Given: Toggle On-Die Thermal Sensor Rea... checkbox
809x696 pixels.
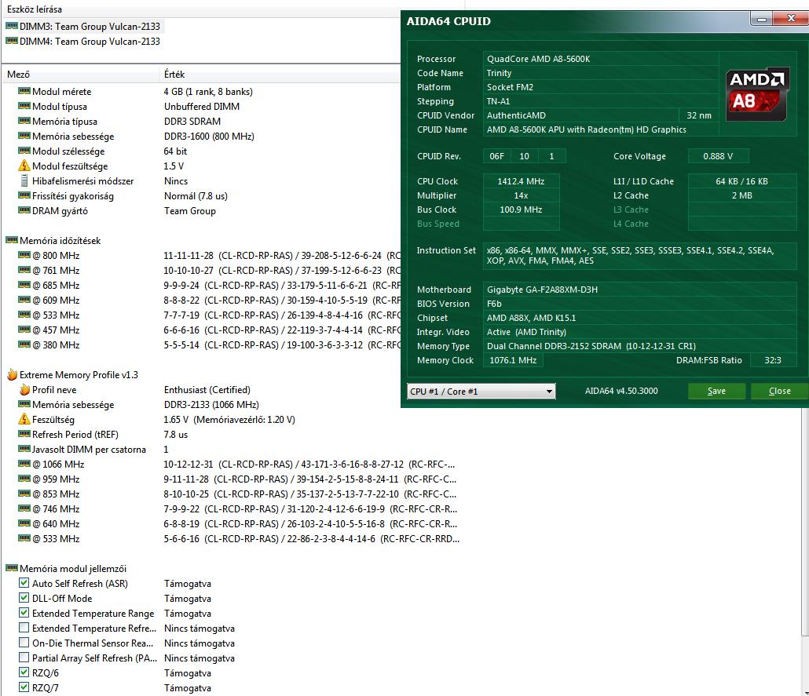Looking at the screenshot, I should (24, 643).
